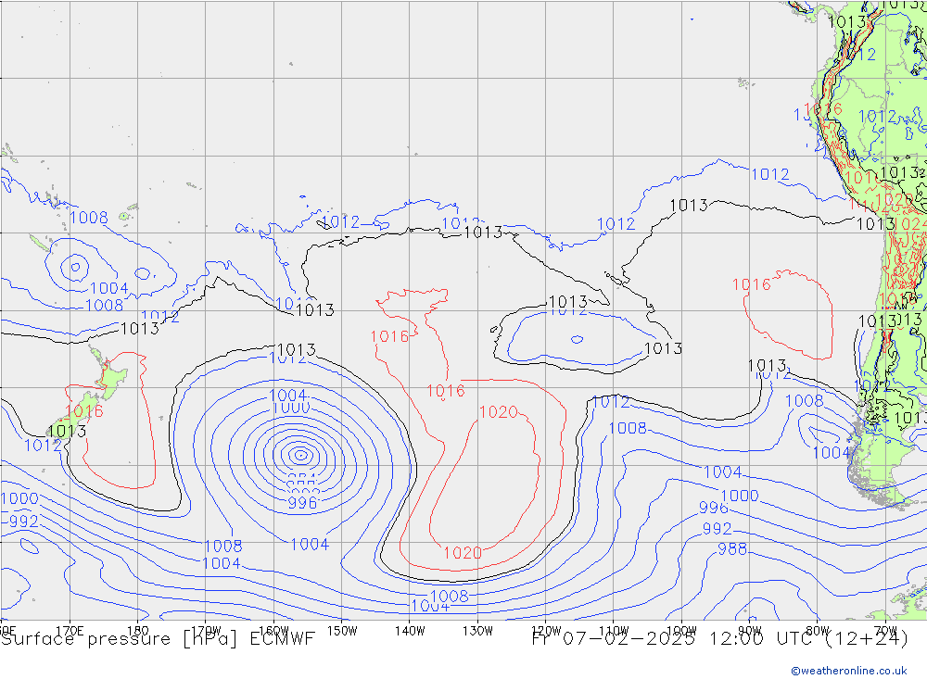The image size is (927, 679).
Task: Click the 'Fr 07-02-2025 12:00 UTC' timestamp
Action: click(x=675, y=638)
